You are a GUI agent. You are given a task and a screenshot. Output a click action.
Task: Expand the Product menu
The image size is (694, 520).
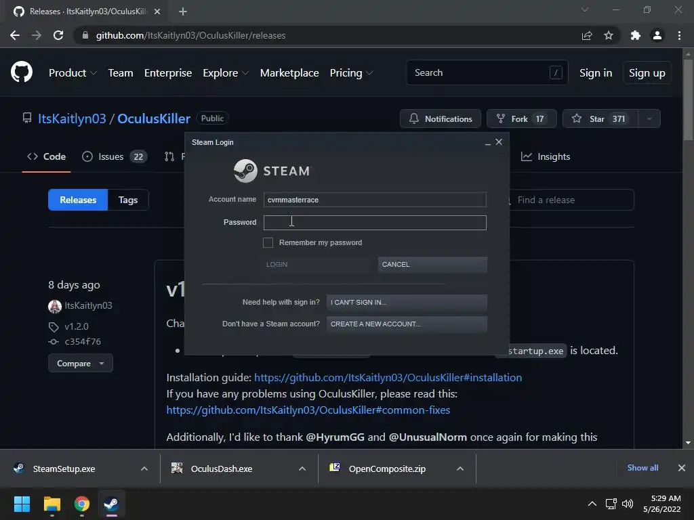coord(73,73)
